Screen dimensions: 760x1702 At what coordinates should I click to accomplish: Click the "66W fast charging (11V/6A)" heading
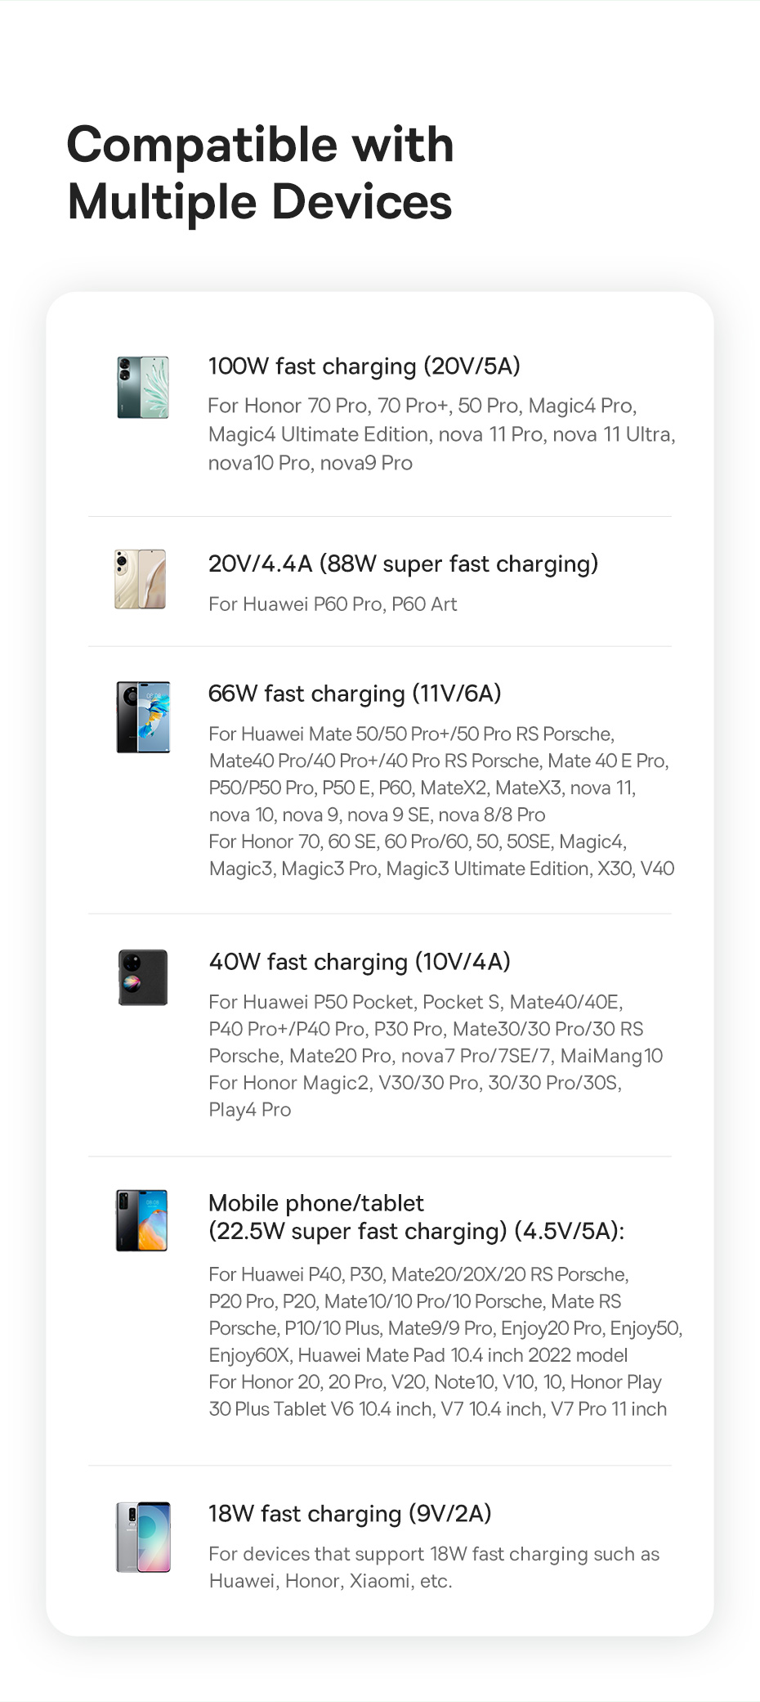click(x=355, y=694)
